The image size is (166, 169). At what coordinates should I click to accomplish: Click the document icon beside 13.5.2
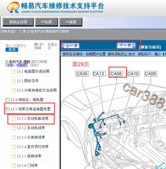[x=14, y=128]
